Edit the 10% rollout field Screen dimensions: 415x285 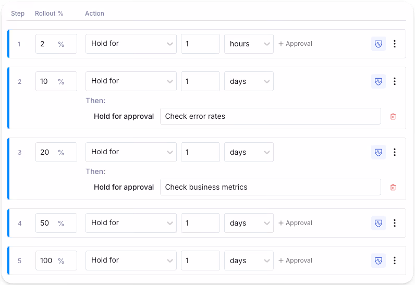pyautogui.click(x=56, y=81)
